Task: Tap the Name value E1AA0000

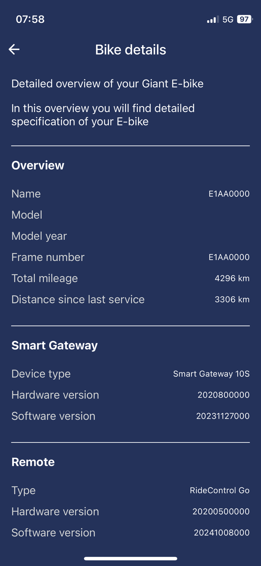Action: [229, 194]
